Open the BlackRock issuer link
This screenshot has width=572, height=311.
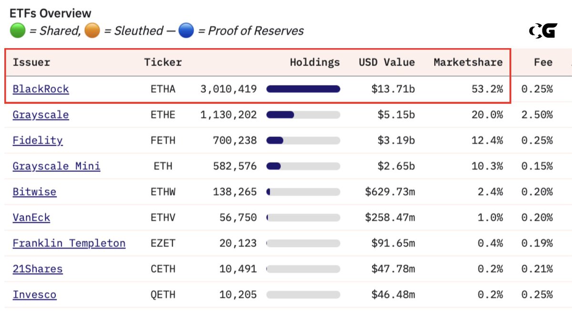tap(41, 89)
